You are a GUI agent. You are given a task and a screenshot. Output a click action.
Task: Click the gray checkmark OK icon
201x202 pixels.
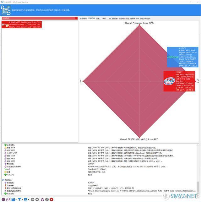pyautogui.click(x=47, y=199)
